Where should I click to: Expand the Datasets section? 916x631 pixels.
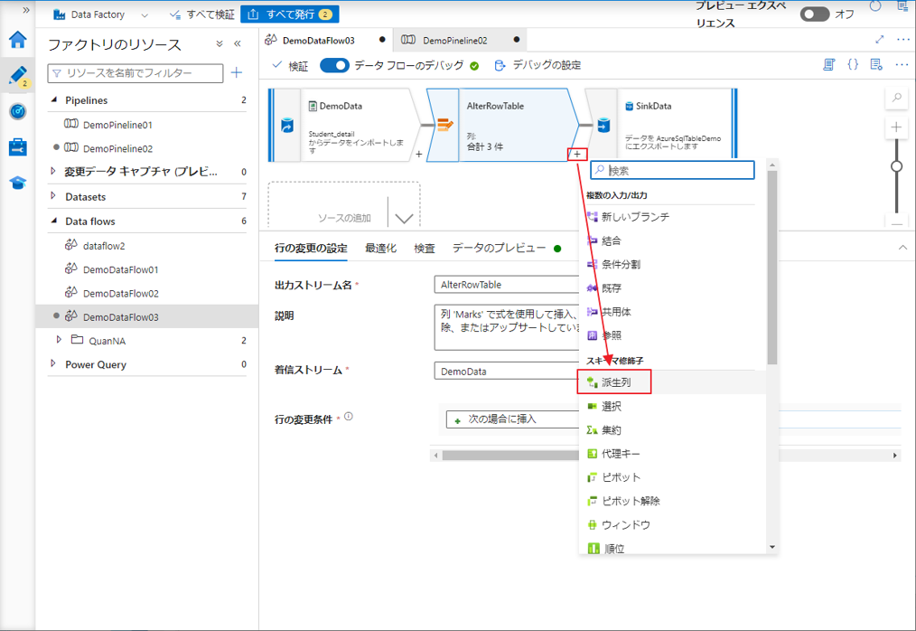pos(53,196)
